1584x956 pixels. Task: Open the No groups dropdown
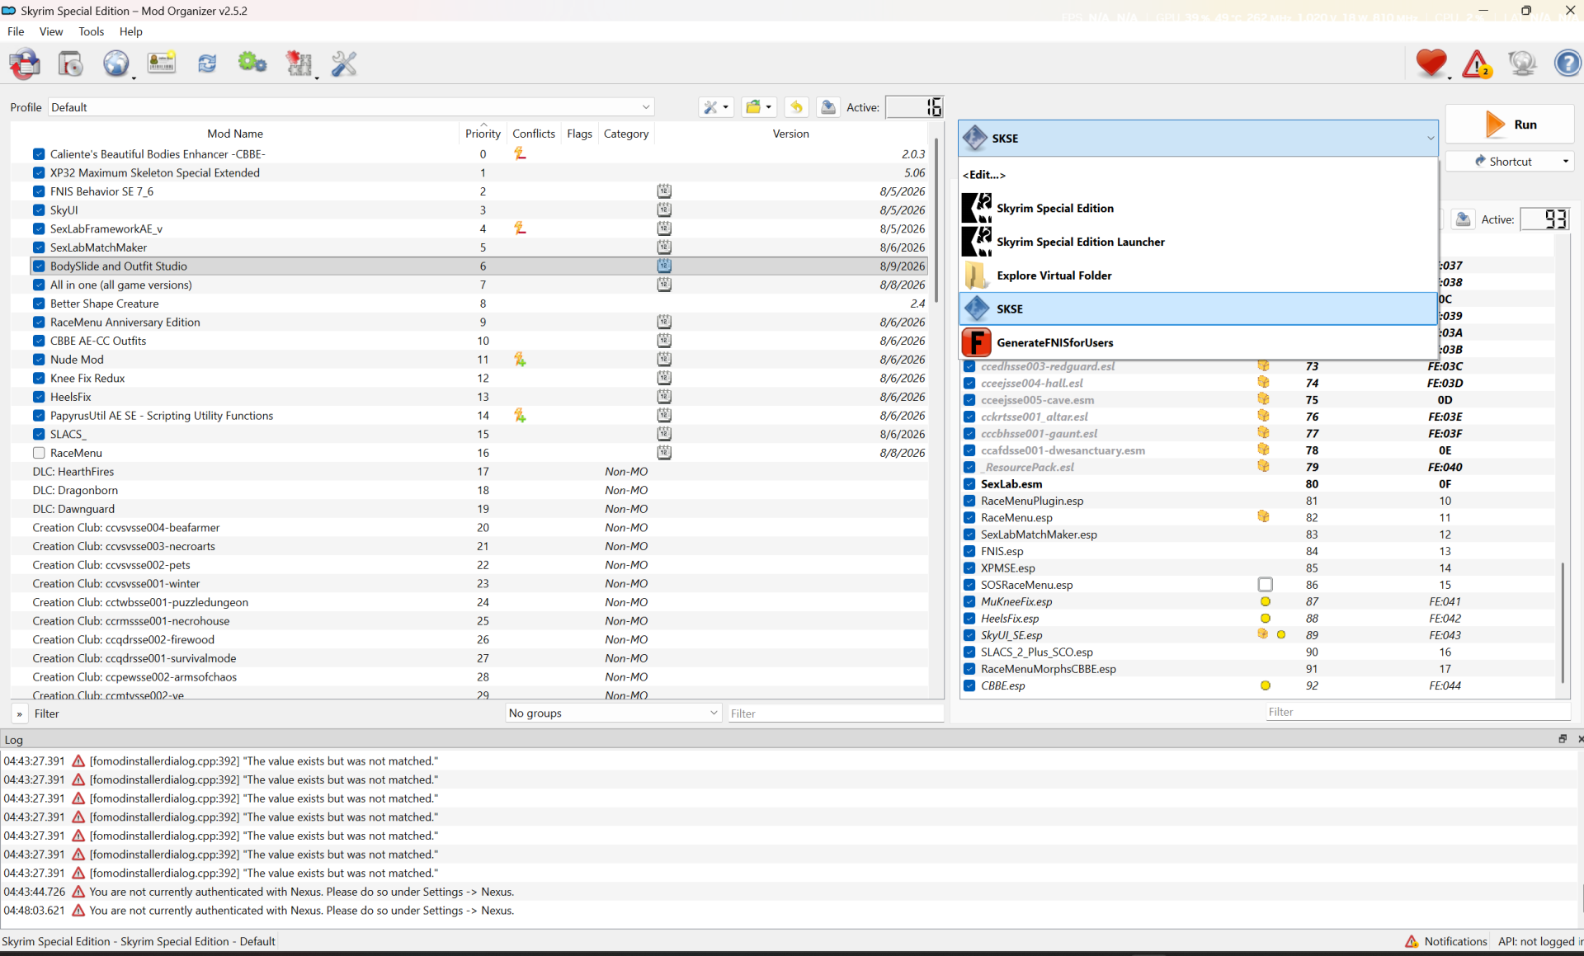(613, 713)
